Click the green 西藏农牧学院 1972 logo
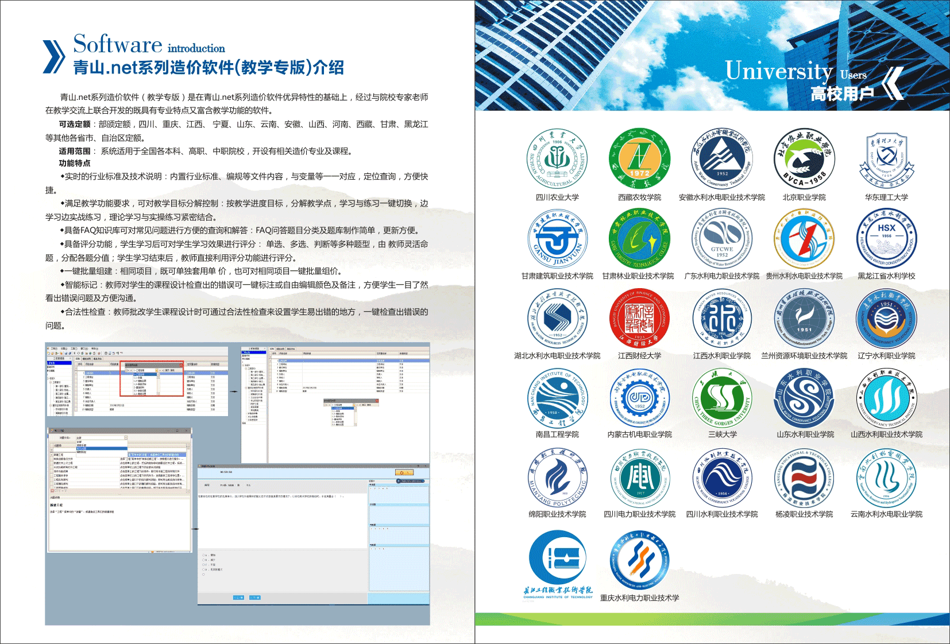This screenshot has height=644, width=950. 639,158
